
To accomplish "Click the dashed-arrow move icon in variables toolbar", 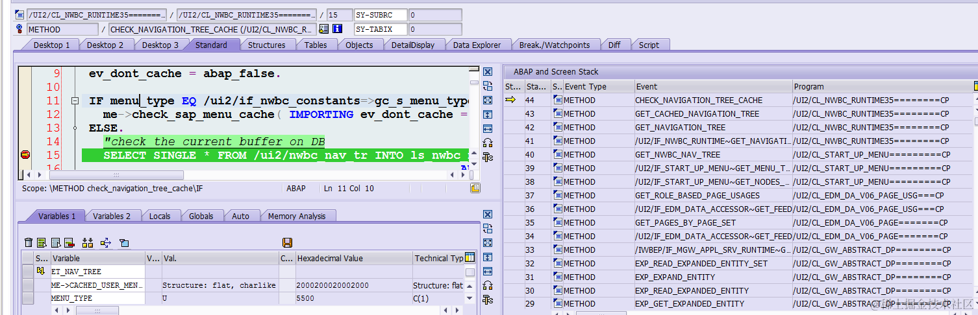I will coord(106,242).
